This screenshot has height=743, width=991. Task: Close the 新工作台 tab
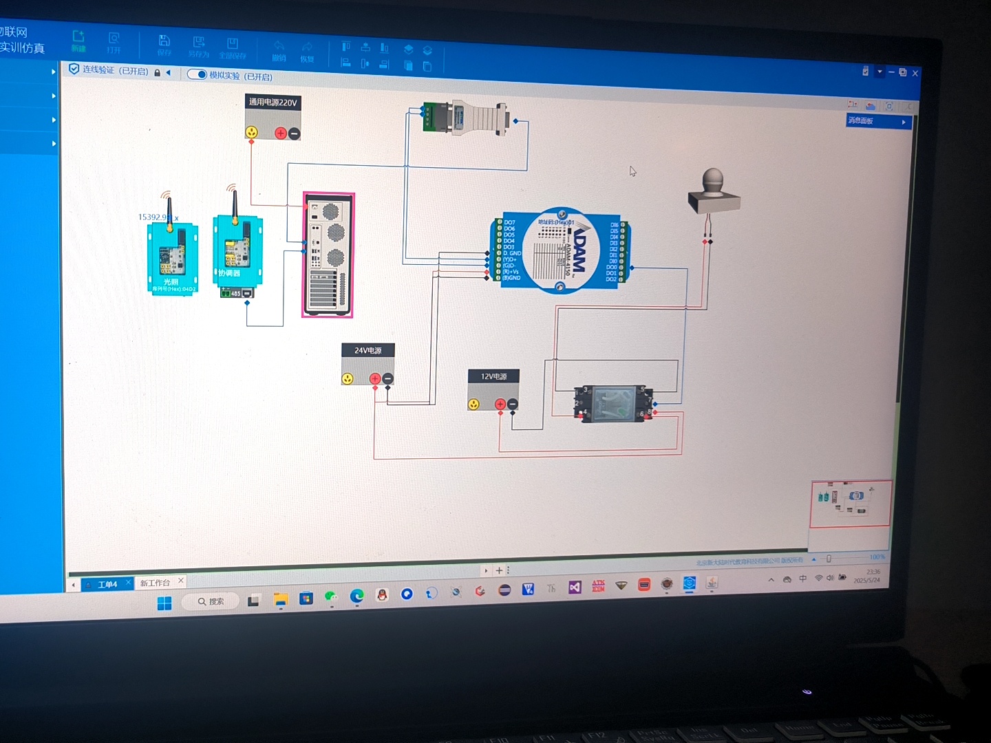click(x=181, y=581)
